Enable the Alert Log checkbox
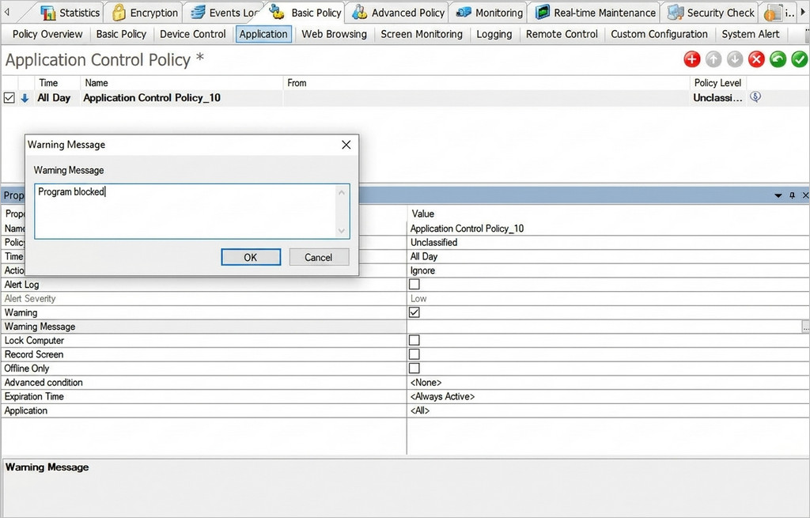Viewport: 810px width, 518px height. pos(414,284)
